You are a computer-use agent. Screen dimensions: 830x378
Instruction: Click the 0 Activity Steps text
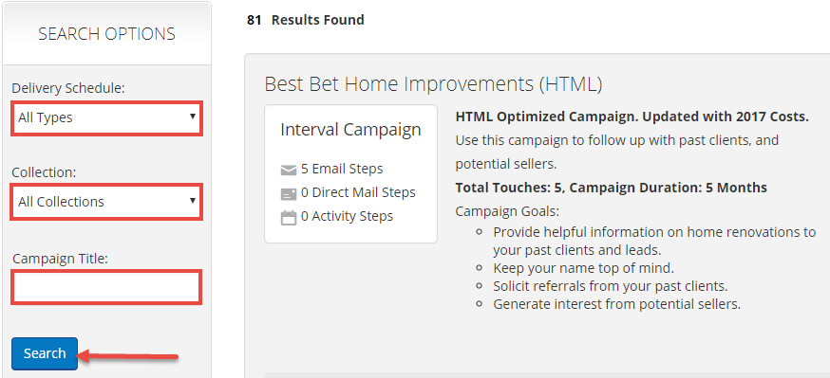click(348, 216)
